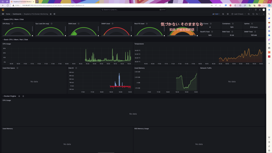272x153 pixels.
Task: Reload the browser page
Action: 8,5
